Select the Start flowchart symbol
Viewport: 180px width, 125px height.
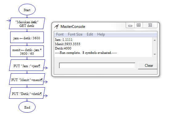[27, 10]
